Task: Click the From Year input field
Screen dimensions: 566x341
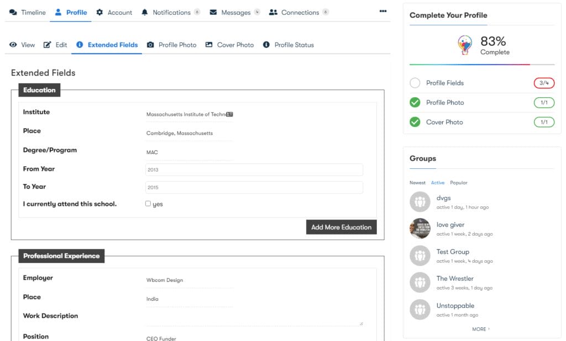Action: pyautogui.click(x=254, y=170)
